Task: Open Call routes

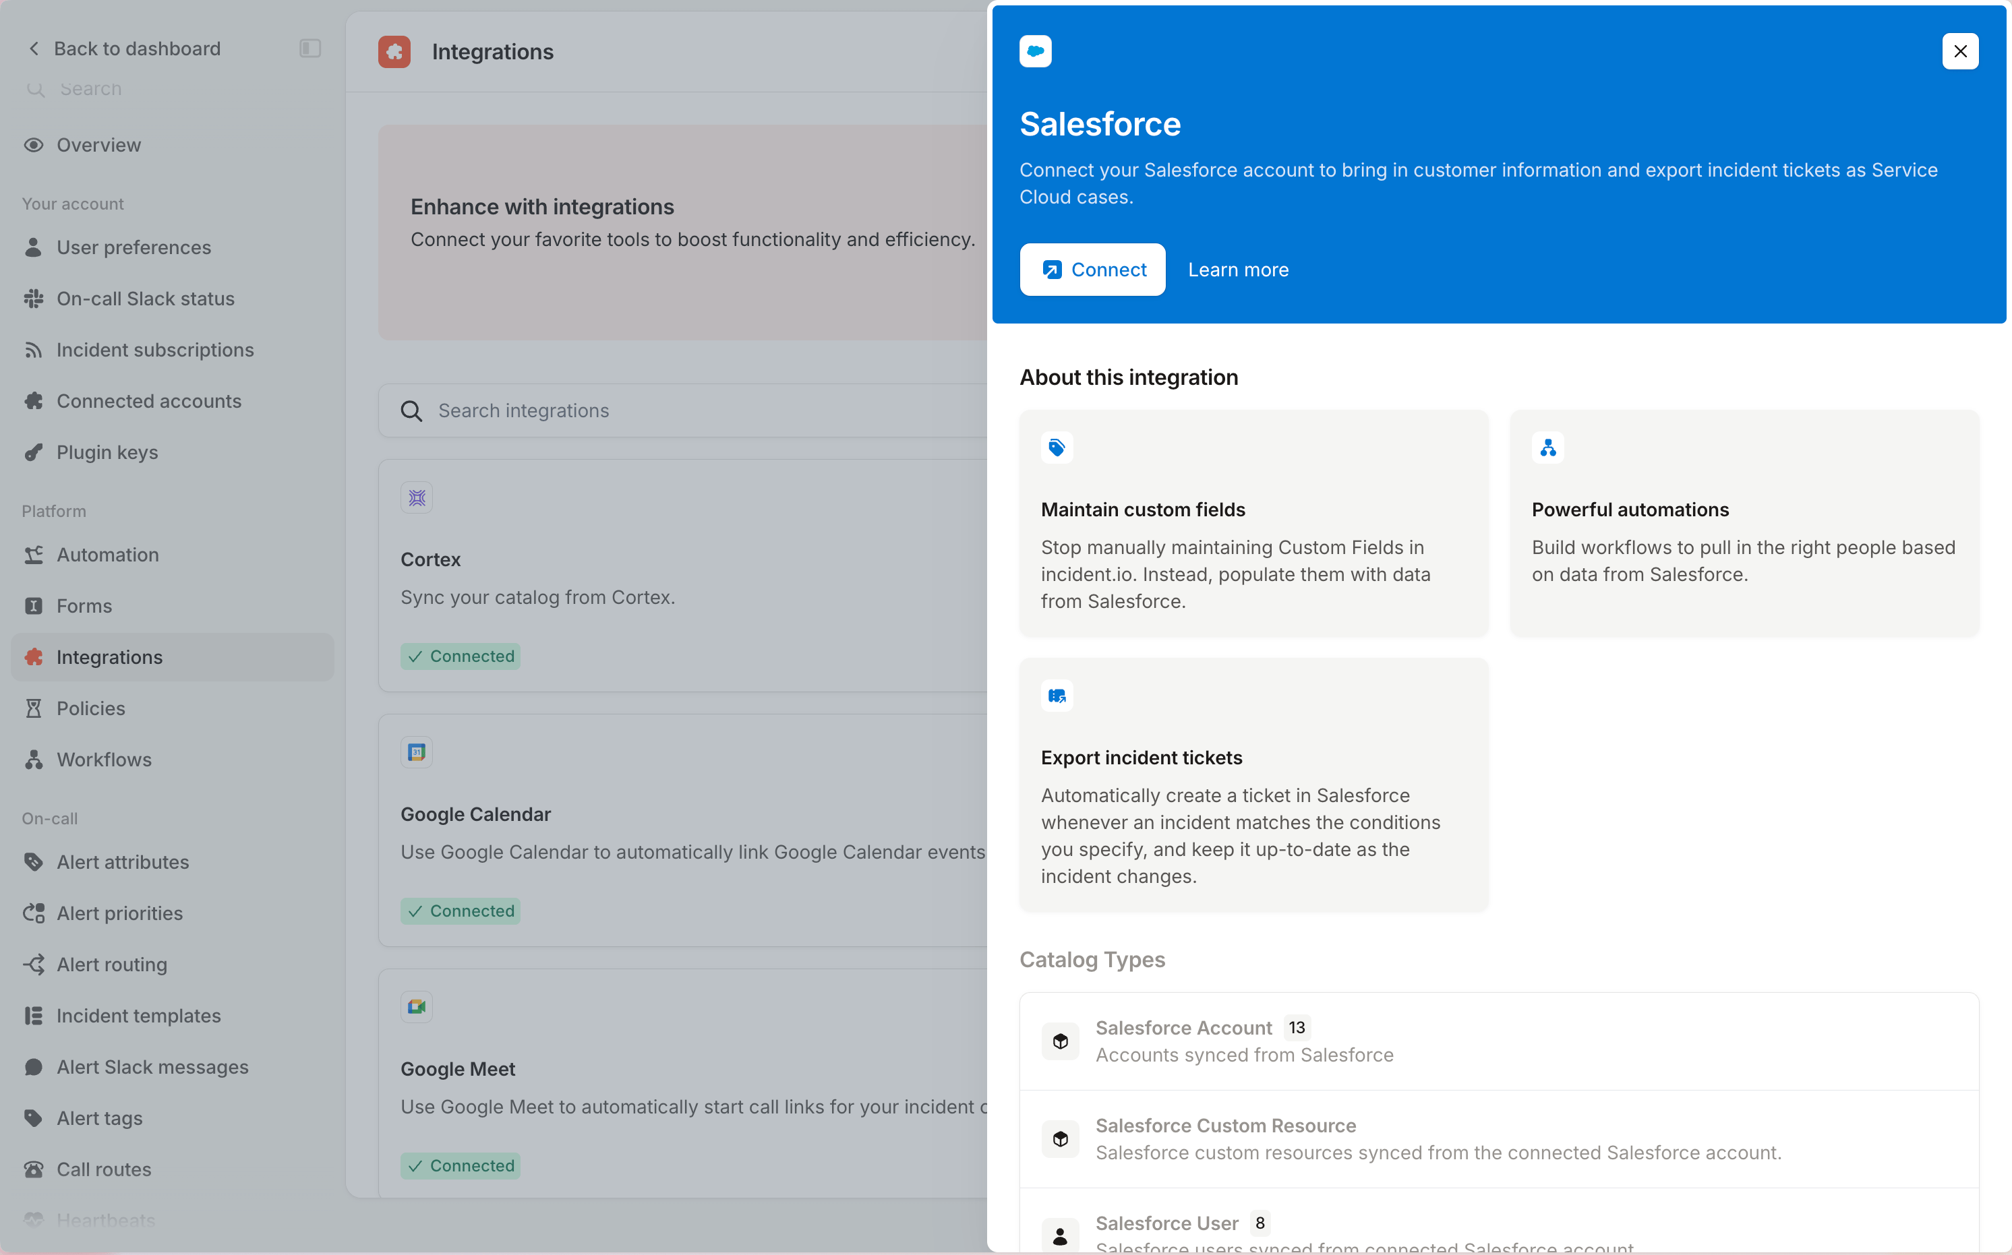Action: 172,1169
